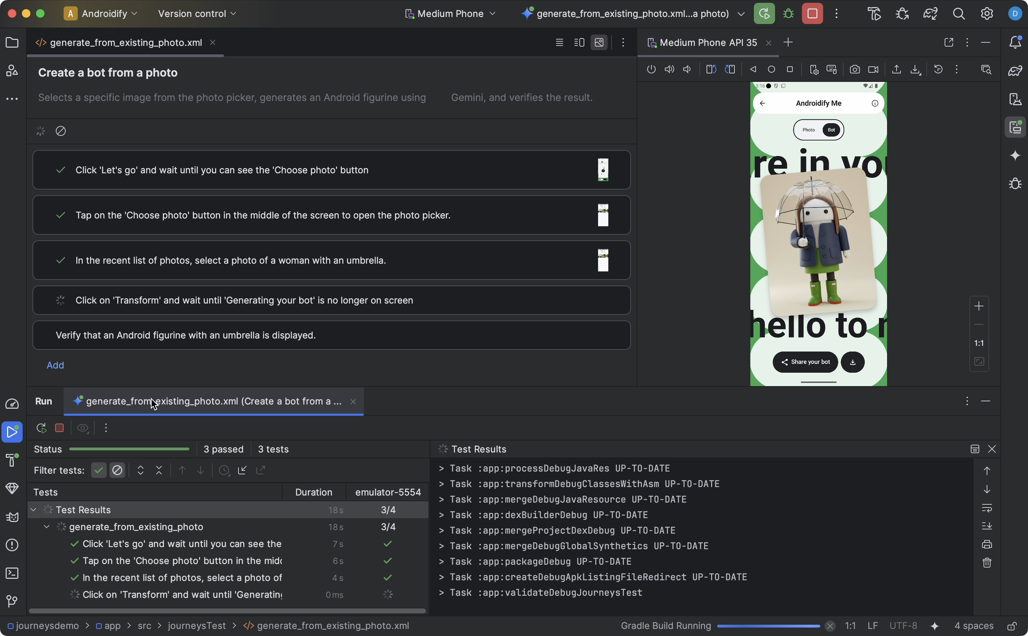Click the Gradle Build Running progress bar
1028x636 pixels.
[x=768, y=626]
